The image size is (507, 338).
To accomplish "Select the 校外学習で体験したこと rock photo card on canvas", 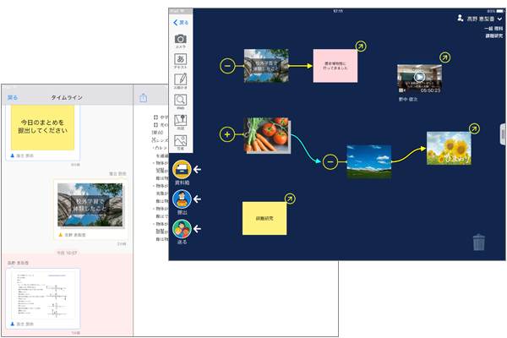I will point(266,66).
